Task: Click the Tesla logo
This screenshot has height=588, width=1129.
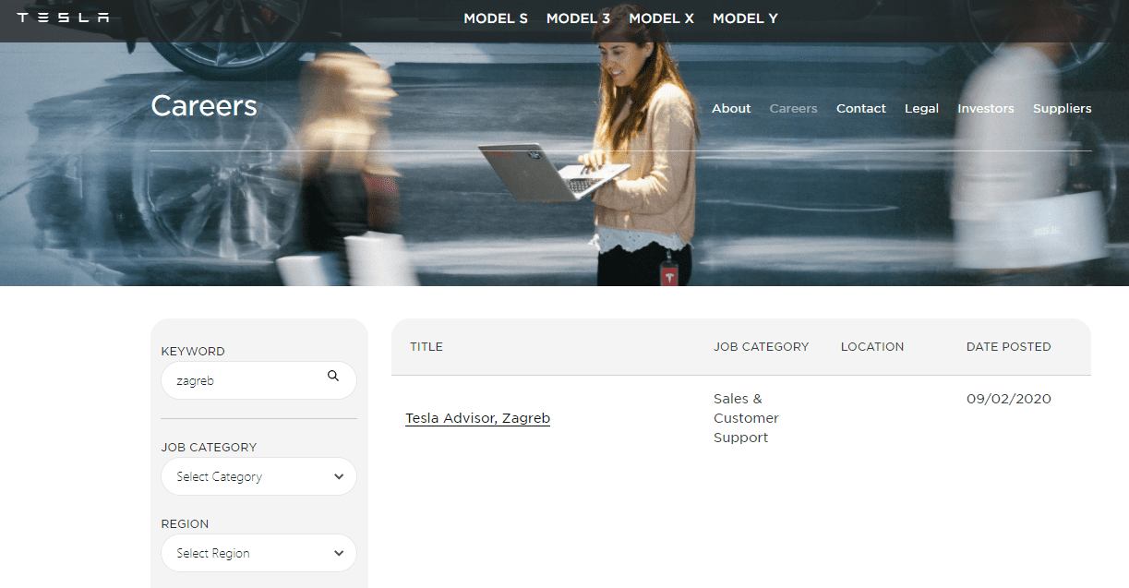Action: point(63,18)
